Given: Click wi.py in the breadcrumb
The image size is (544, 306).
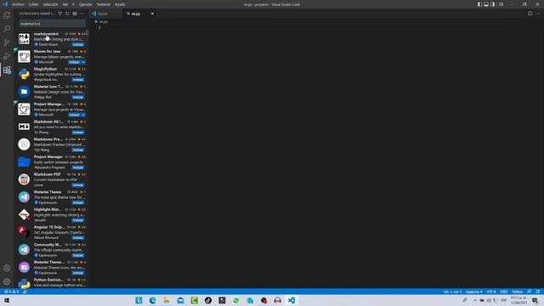Looking at the screenshot, I should click(104, 21).
